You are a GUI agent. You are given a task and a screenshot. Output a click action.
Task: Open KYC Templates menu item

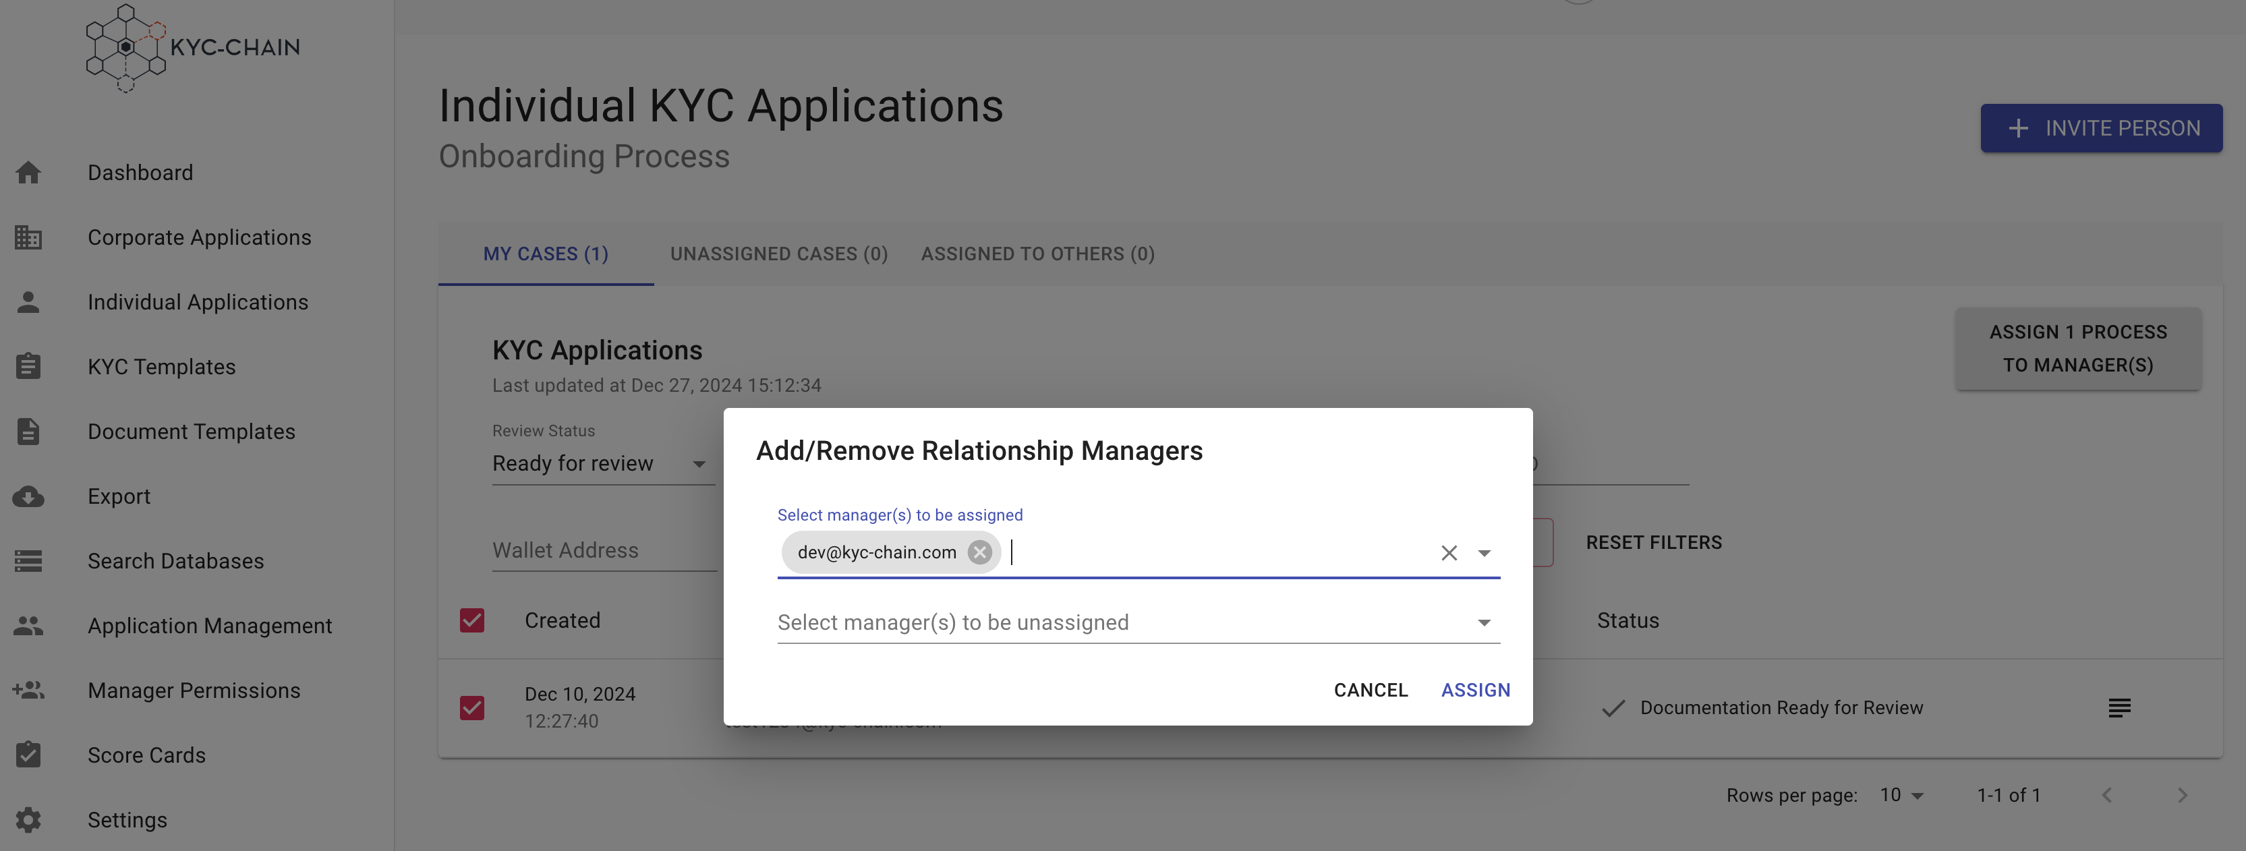pyautogui.click(x=161, y=366)
